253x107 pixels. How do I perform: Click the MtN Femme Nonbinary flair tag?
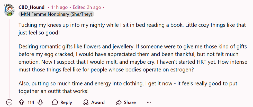57,14
